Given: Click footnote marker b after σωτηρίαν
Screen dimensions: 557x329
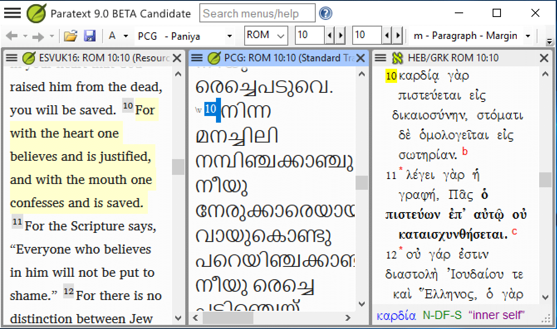Looking at the screenshot, I should click(465, 152).
